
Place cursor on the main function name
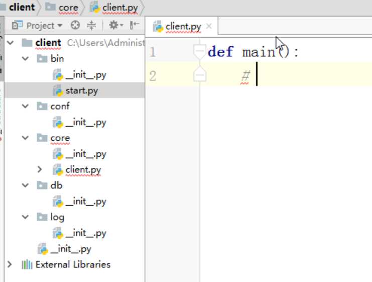point(259,52)
